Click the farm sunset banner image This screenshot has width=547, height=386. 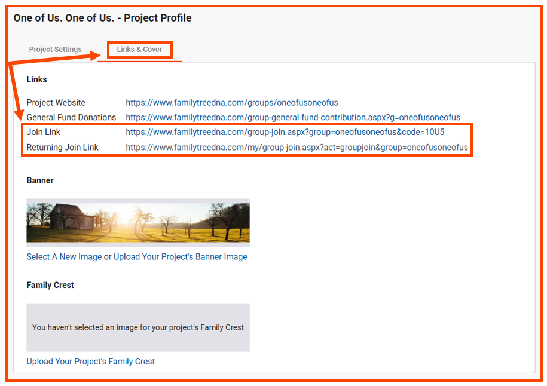coord(138,222)
